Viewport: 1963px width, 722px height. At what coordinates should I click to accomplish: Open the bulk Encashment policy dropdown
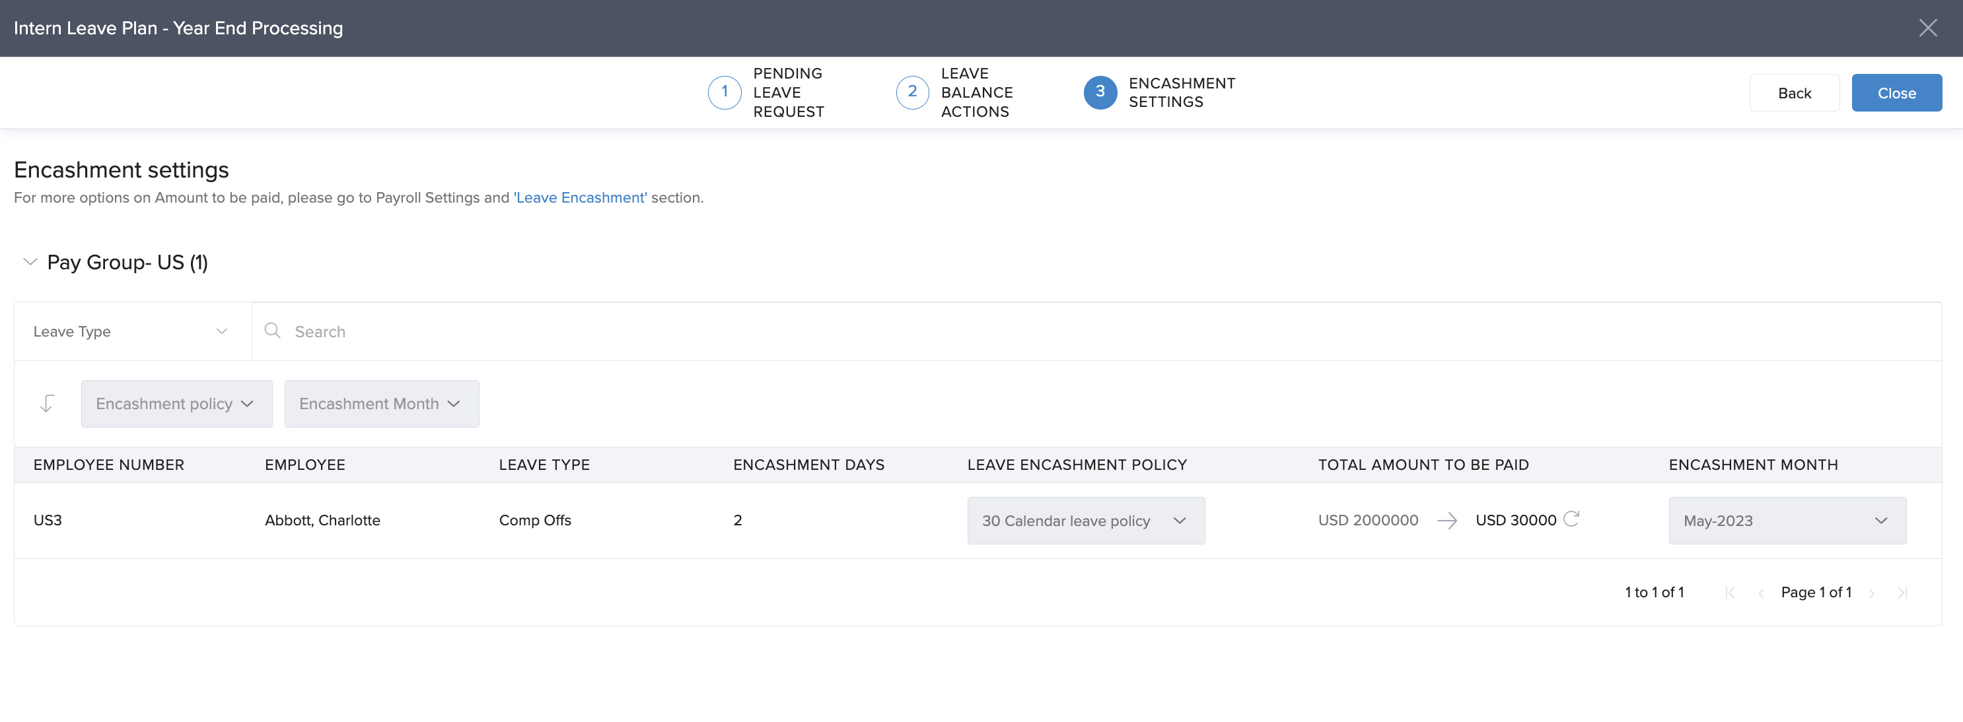point(176,404)
